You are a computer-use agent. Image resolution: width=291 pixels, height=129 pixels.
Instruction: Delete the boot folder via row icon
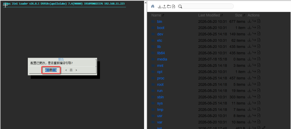click(x=259, y=28)
